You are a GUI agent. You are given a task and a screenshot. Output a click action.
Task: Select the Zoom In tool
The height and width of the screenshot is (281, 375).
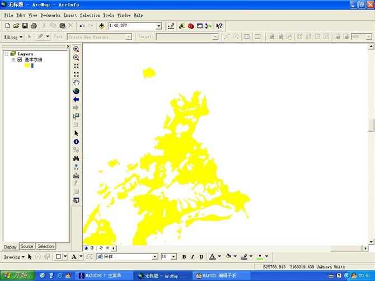[76, 49]
